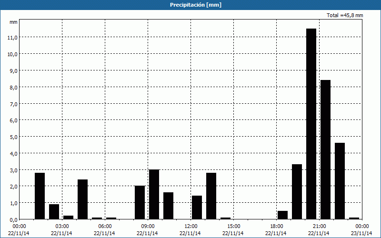Click the 2.0 mm bar before 09:00
381x238 pixels.
(140, 203)
